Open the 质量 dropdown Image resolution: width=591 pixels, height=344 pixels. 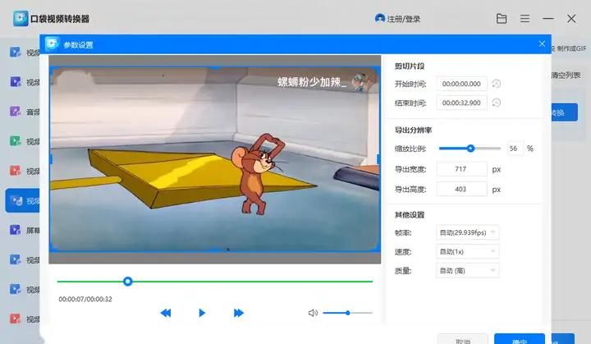[467, 270]
